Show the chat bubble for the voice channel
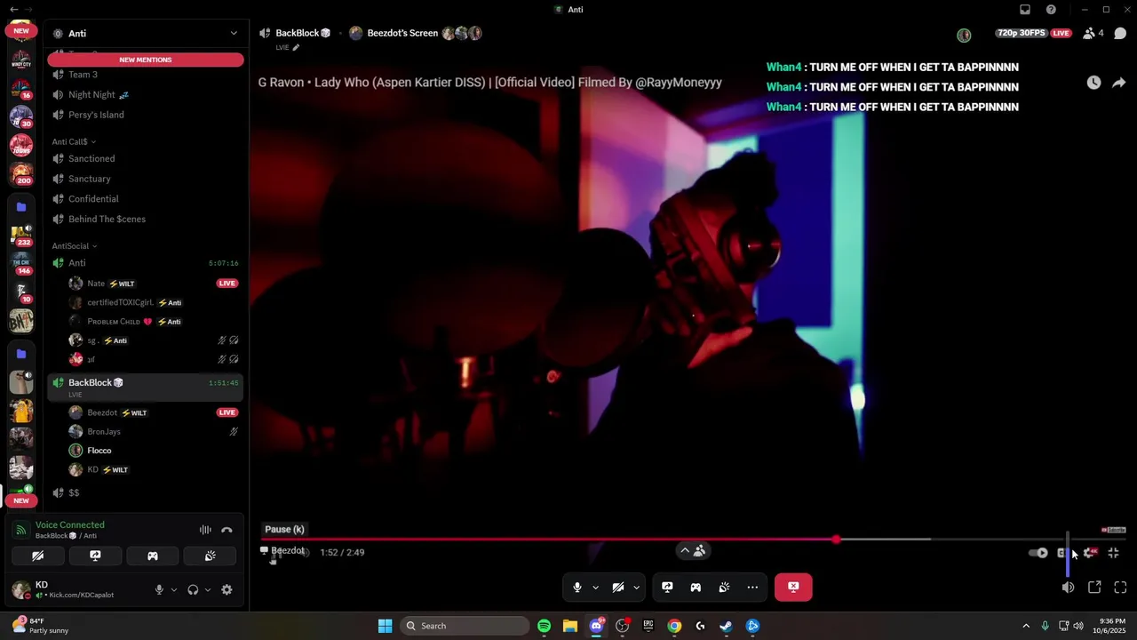This screenshot has height=640, width=1137. (x=1120, y=34)
